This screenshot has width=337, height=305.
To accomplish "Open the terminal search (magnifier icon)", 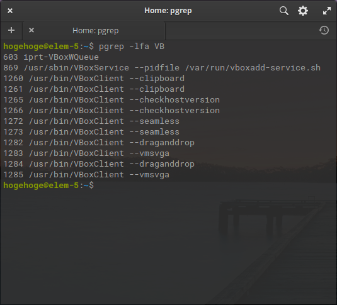I will click(284, 11).
